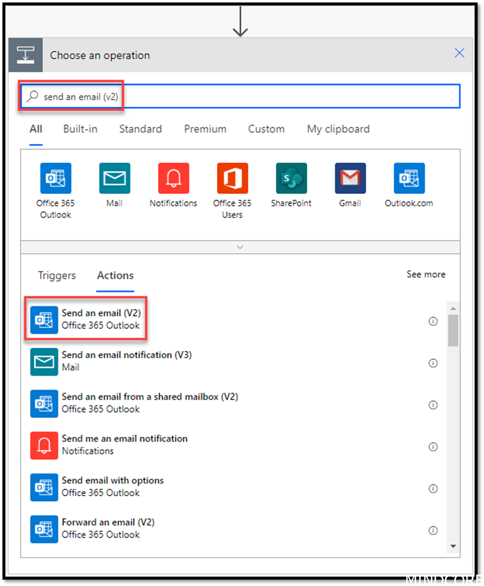Open the Built-in category
The width and height of the screenshot is (484, 586).
pos(80,129)
